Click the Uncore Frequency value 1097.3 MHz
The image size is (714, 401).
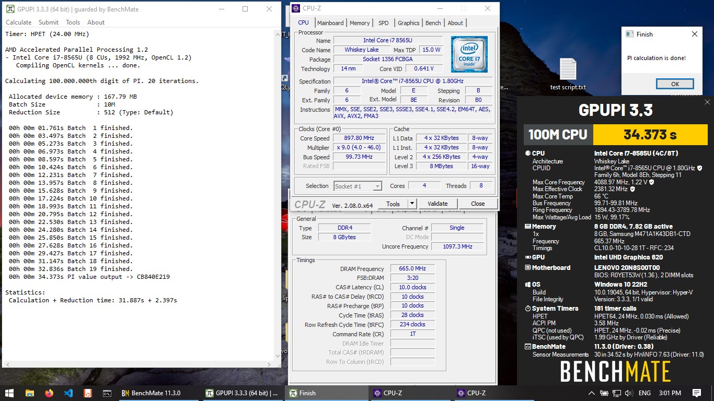pyautogui.click(x=457, y=246)
